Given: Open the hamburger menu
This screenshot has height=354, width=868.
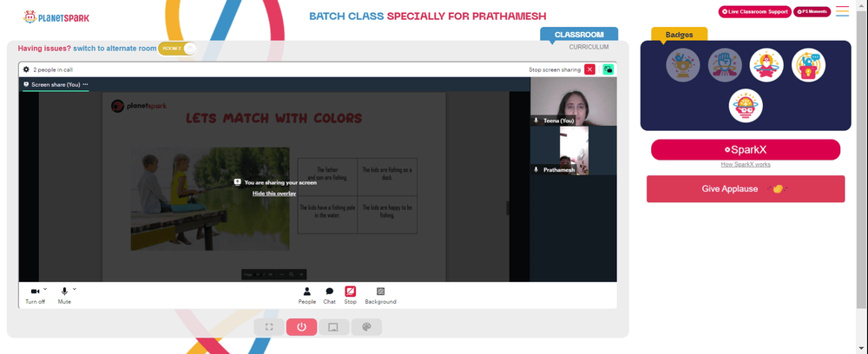Looking at the screenshot, I should [x=842, y=11].
